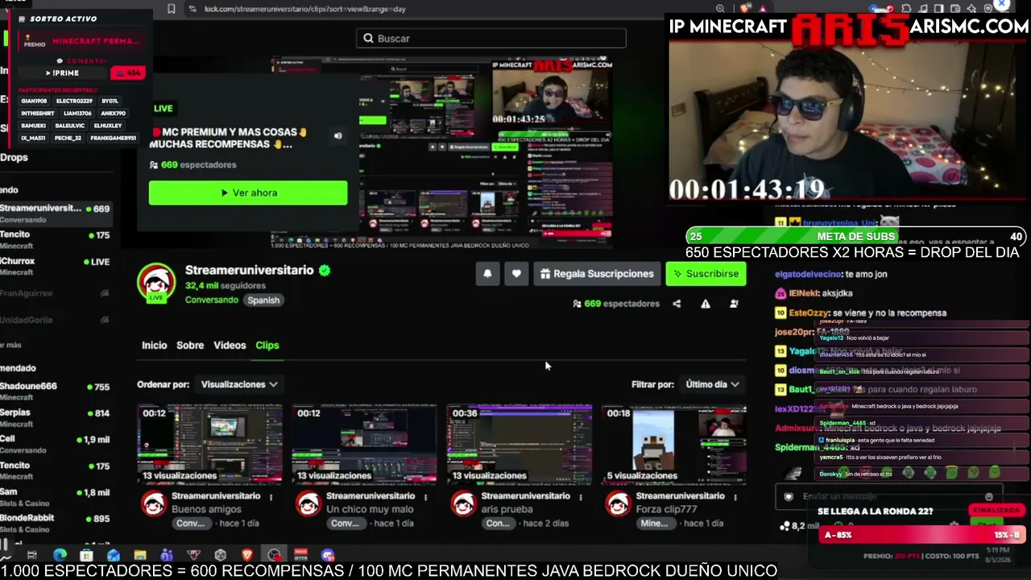This screenshot has height=580, width=1031.
Task: Click the Regala Suscripciones button
Action: pyautogui.click(x=597, y=274)
